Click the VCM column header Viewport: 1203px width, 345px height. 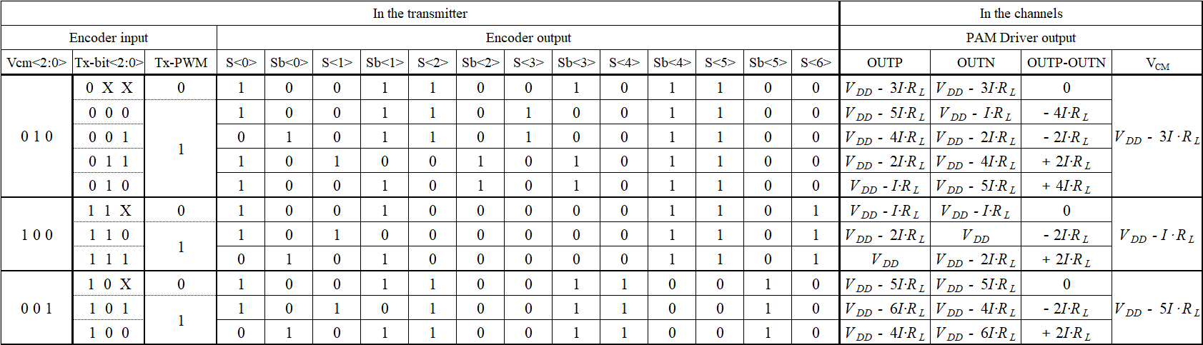(1157, 63)
